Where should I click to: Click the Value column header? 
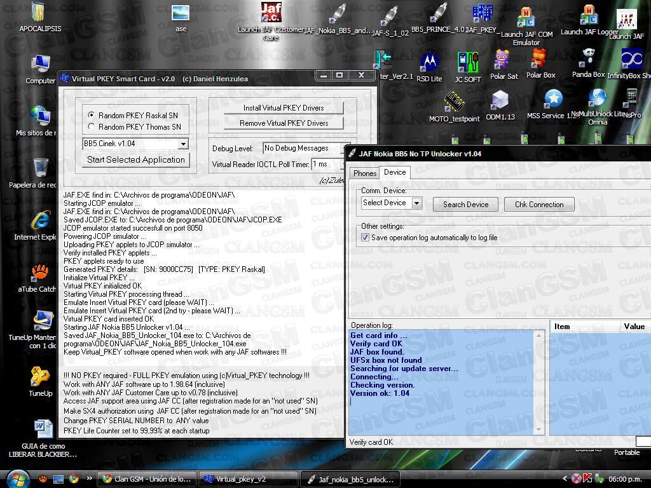(x=635, y=327)
